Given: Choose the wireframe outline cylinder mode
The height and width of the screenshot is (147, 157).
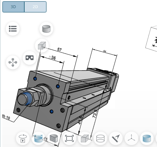Looking at the screenshot, I should click(100, 139).
